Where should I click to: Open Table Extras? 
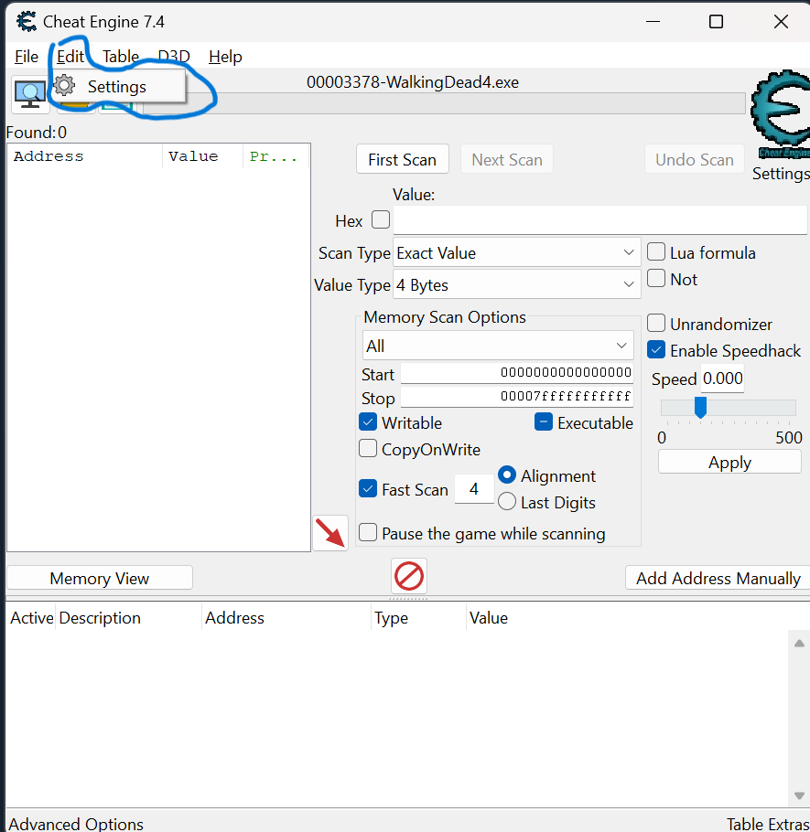(768, 824)
